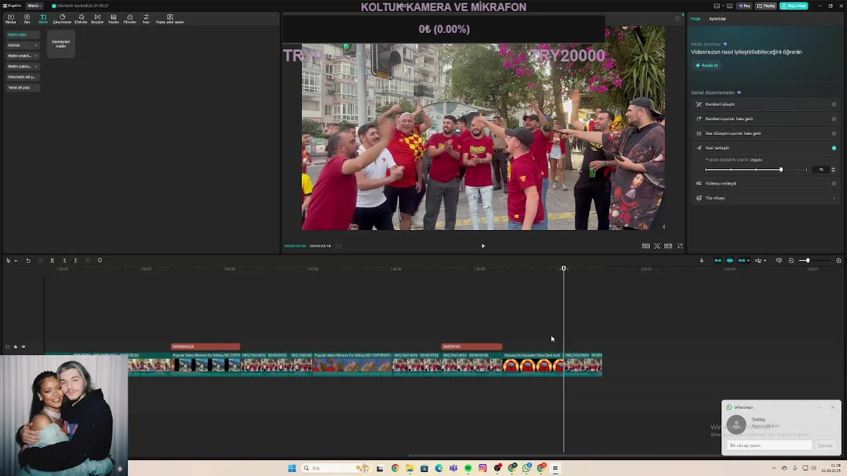Screen dimensions: 847x476
Task: Click the Analiz et button
Action: pos(707,65)
